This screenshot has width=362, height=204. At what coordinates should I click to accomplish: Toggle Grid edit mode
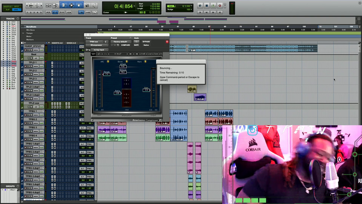pyautogui.click(x=16, y=10)
